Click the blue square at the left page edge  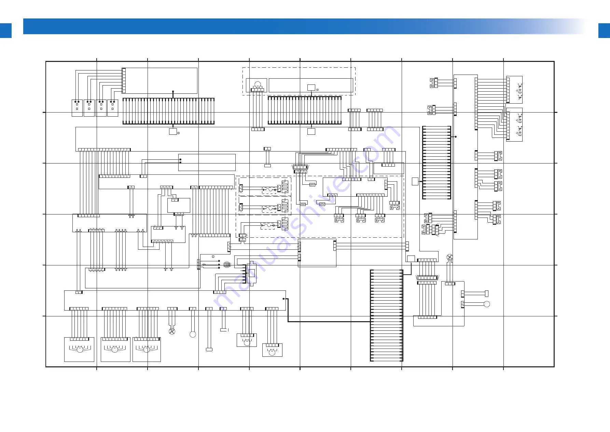6,30
